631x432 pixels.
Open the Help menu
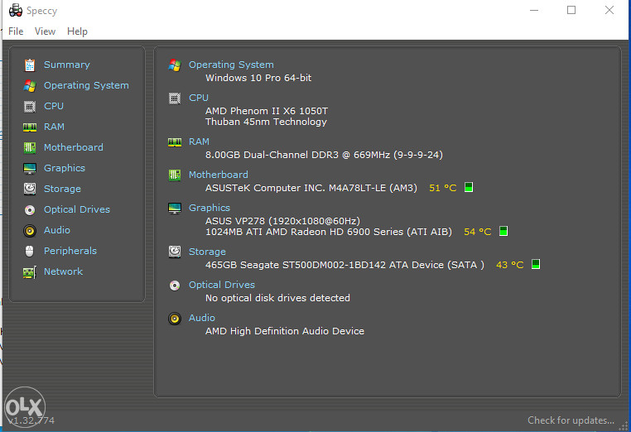tap(77, 31)
